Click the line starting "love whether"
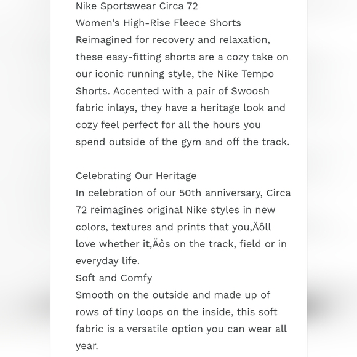357x357 pixels. click(x=181, y=244)
